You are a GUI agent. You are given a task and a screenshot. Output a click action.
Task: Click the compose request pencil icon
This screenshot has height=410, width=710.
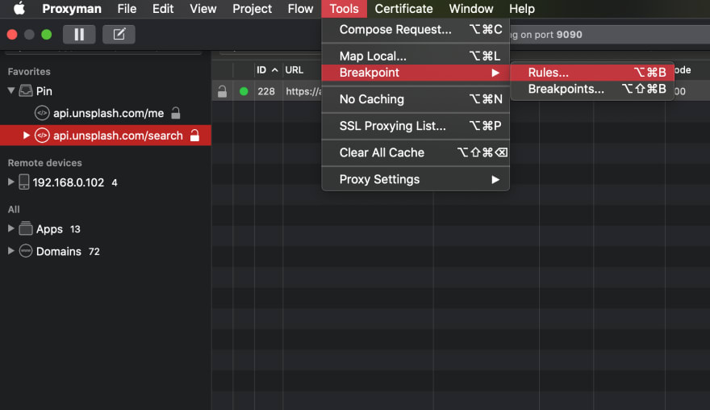pyautogui.click(x=119, y=35)
